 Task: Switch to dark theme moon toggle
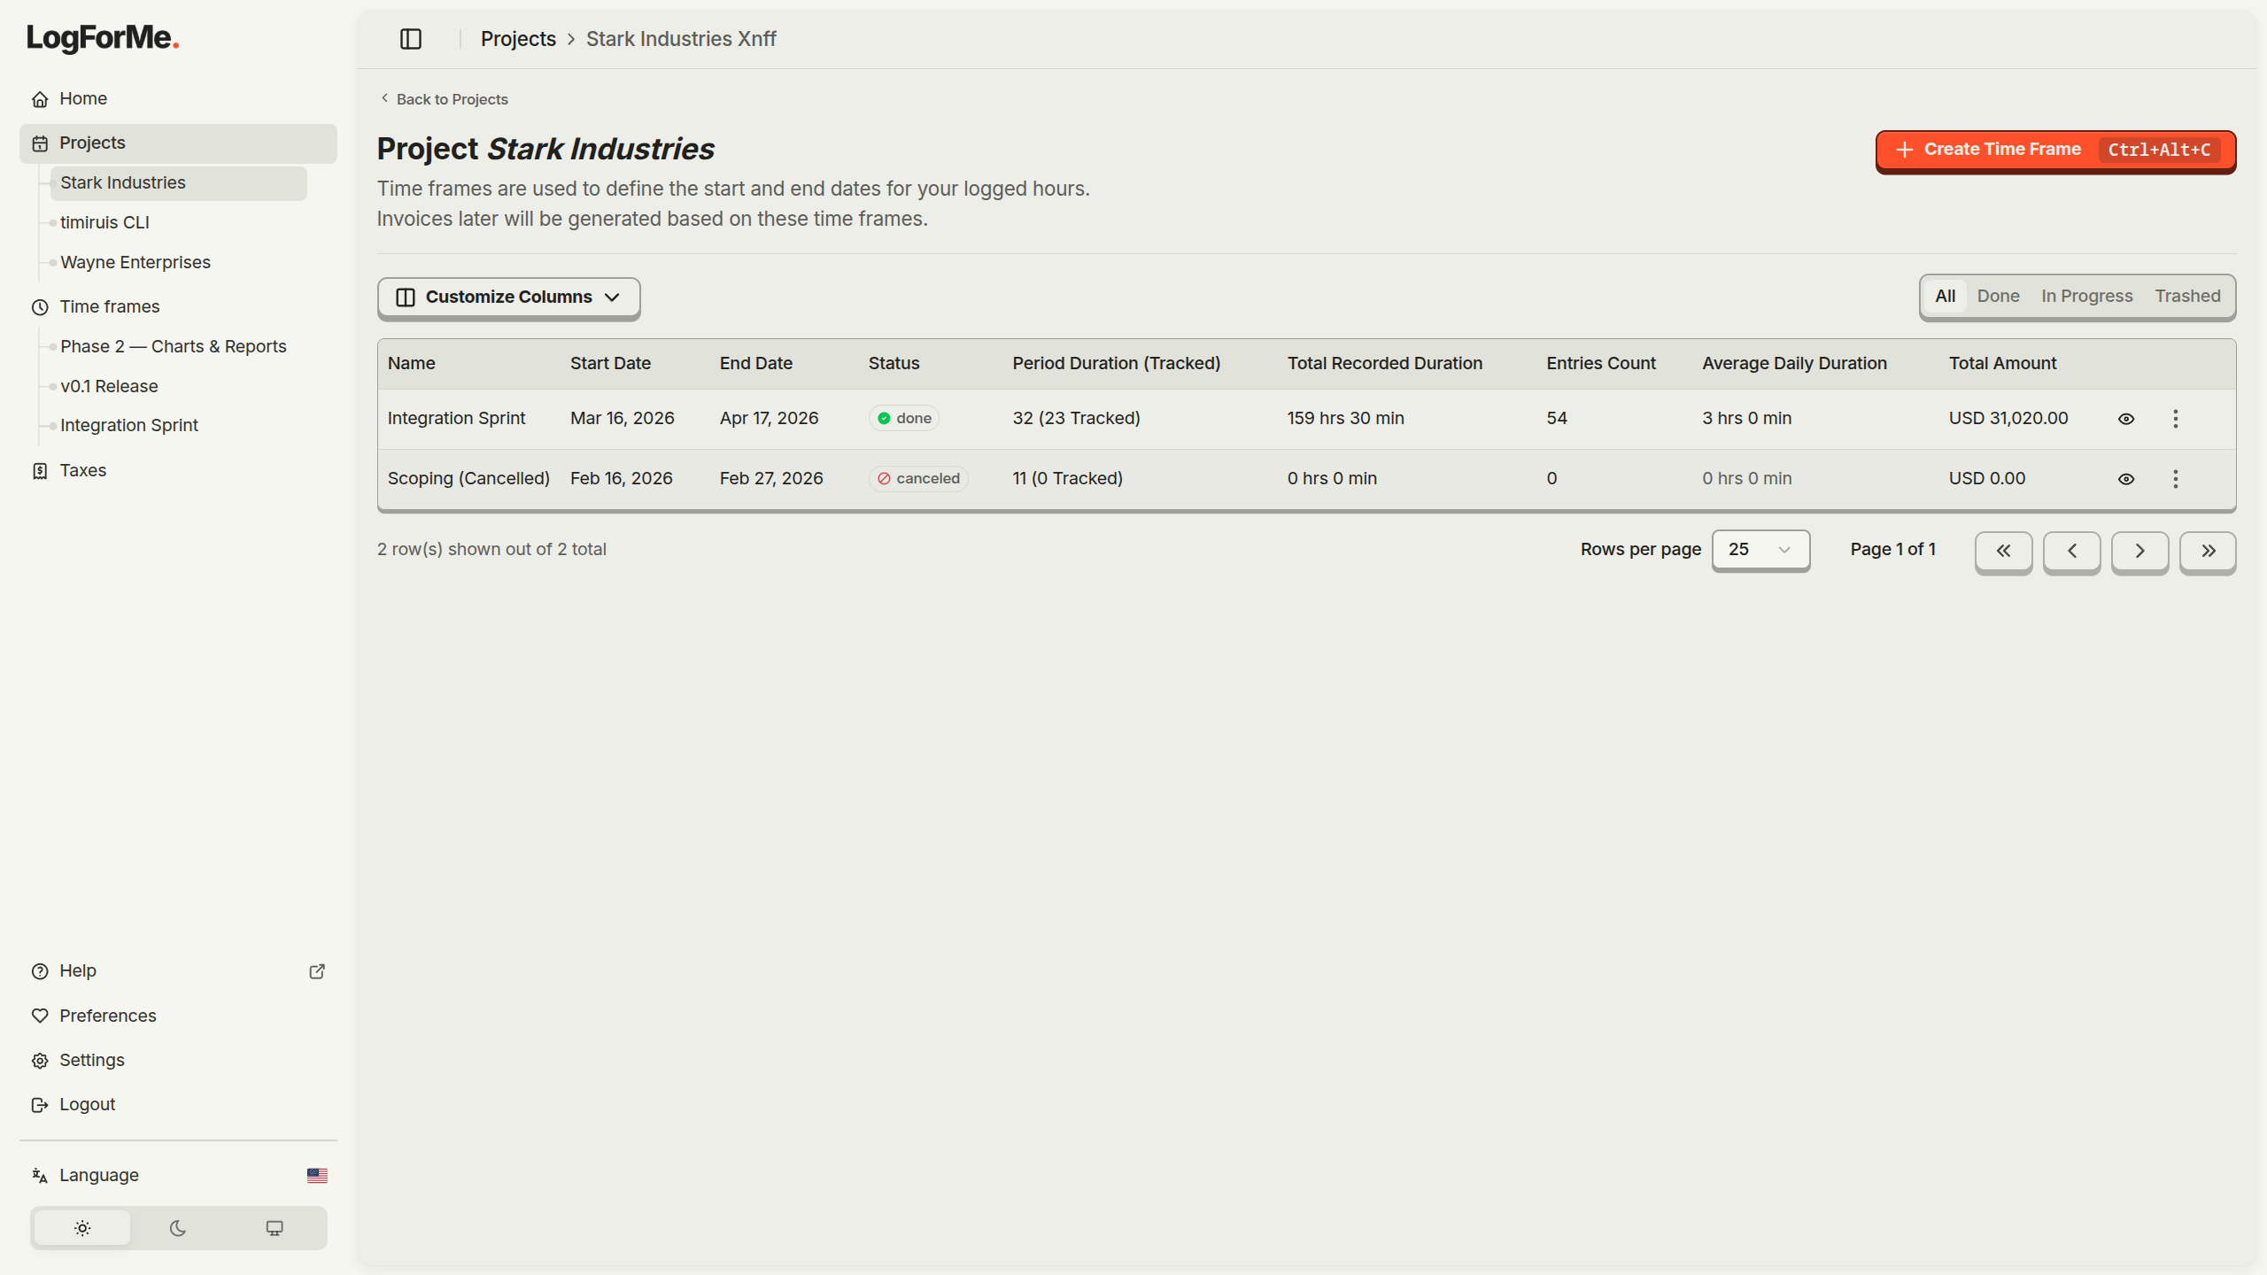[178, 1228]
